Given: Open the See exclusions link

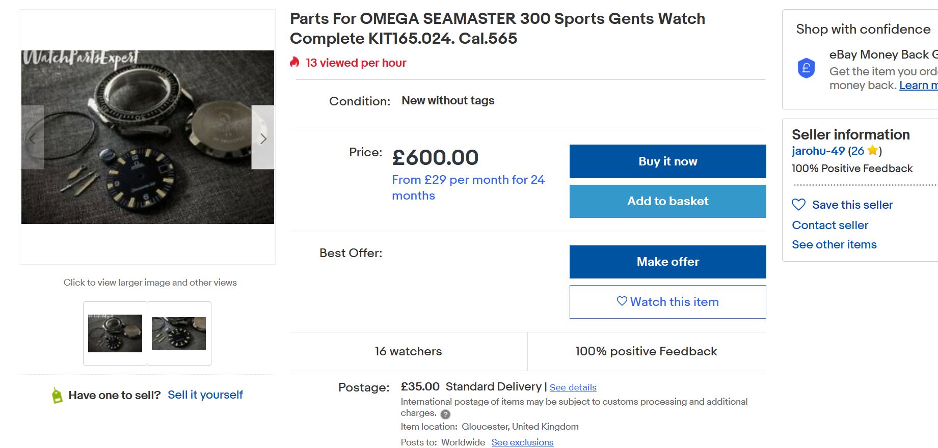Looking at the screenshot, I should 522,442.
